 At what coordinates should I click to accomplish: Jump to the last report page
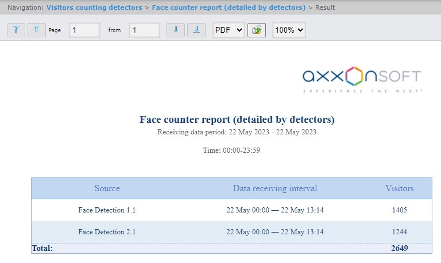coord(196,30)
